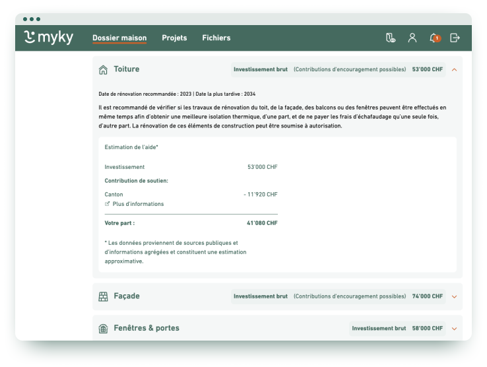Click the Toiture section title
487x367 pixels.
click(x=127, y=69)
